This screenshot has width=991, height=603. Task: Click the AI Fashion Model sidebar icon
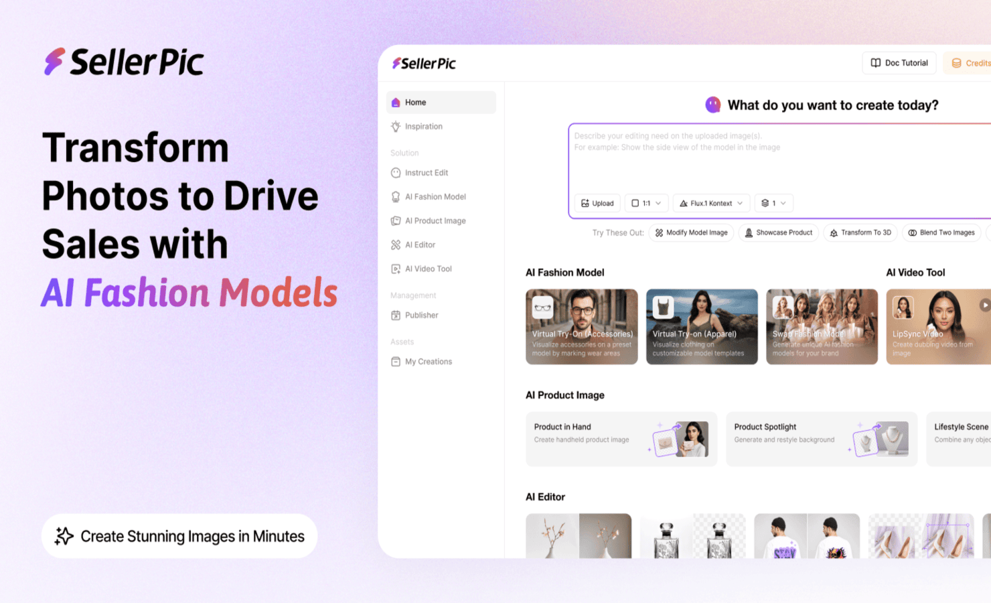tap(396, 197)
